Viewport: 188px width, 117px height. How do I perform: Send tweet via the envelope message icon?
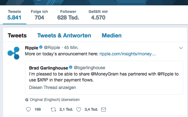pos(103,109)
